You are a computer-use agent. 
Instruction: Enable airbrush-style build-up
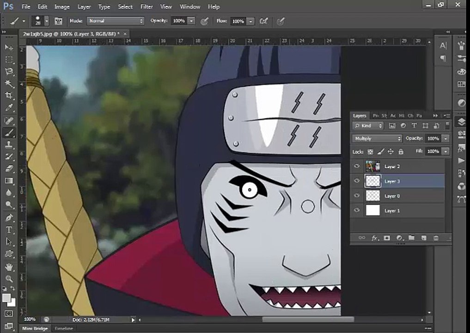pos(264,21)
